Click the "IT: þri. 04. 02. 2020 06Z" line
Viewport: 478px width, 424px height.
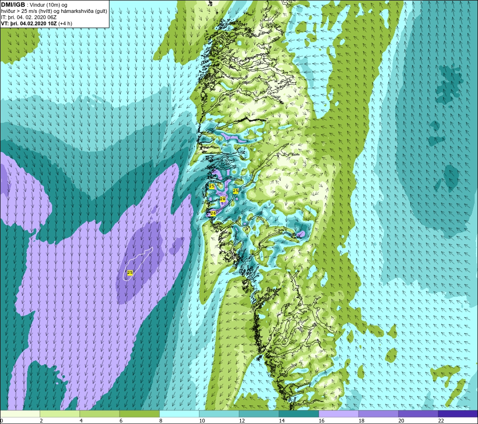(x=29, y=17)
